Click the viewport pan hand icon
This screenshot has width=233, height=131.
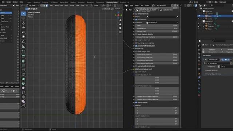pyautogui.click(x=120, y=24)
